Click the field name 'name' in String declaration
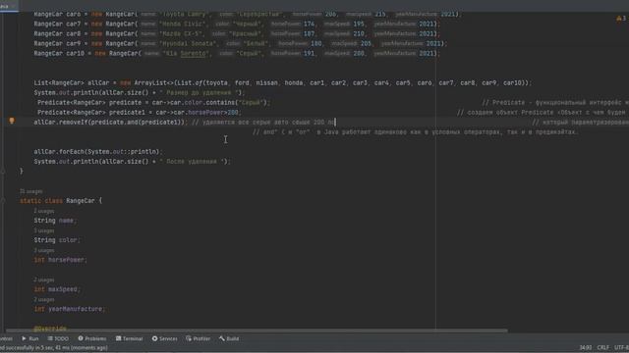629x353 pixels. click(x=66, y=221)
